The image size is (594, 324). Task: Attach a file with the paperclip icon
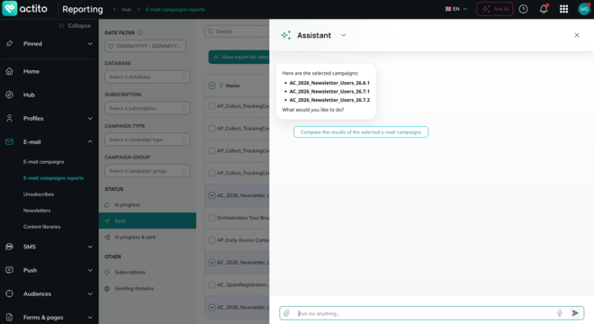coord(287,313)
